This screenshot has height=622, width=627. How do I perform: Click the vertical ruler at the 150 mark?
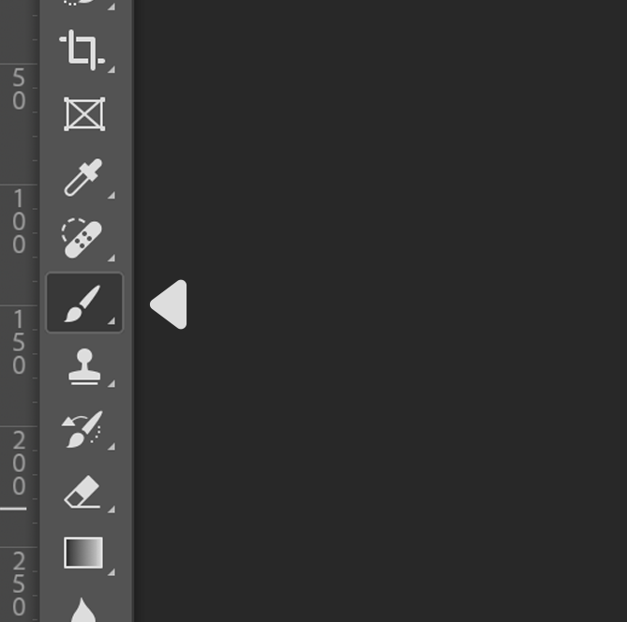[19, 342]
